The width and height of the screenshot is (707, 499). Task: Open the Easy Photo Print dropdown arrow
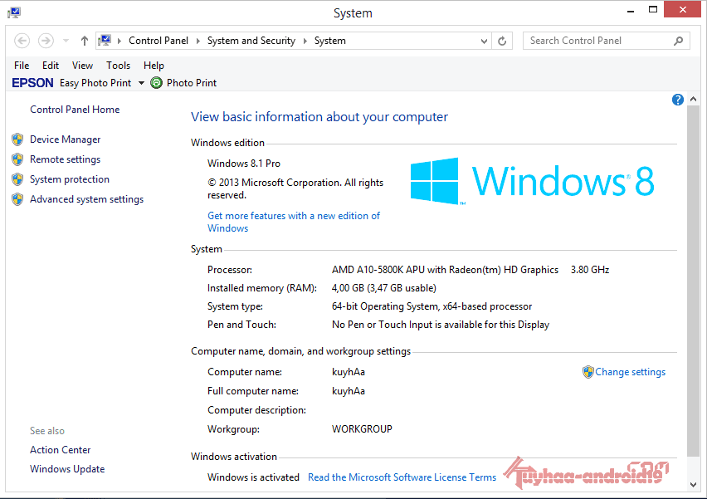pyautogui.click(x=141, y=83)
